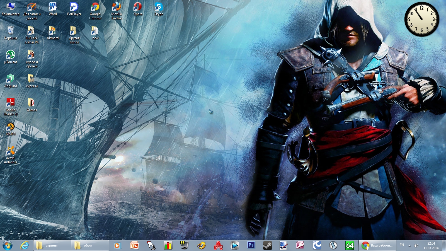This screenshot has height=251, width=446.
Task: Select the Google Chrome desktop shortcut
Action: [95, 11]
